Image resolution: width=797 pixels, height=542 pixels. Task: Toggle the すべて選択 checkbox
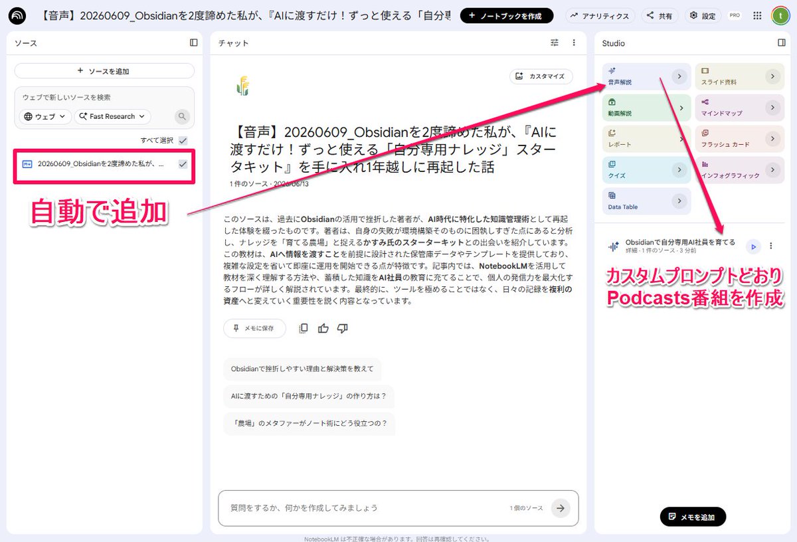coord(183,141)
